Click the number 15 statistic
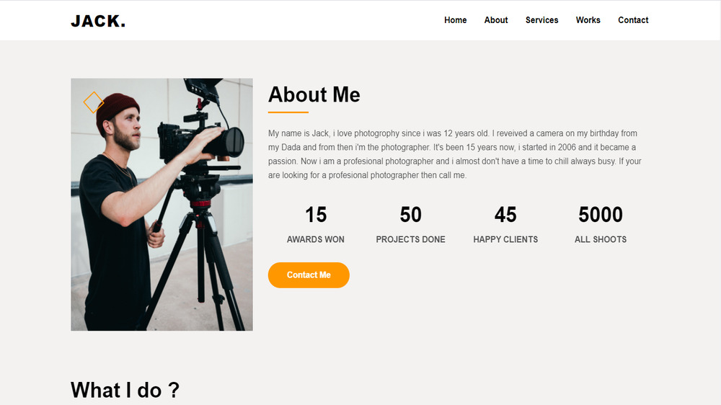721x405 pixels. pyautogui.click(x=316, y=215)
